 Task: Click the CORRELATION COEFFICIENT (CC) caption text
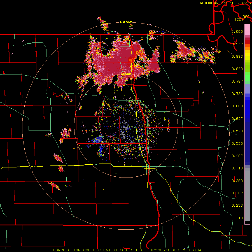(x=88, y=250)
